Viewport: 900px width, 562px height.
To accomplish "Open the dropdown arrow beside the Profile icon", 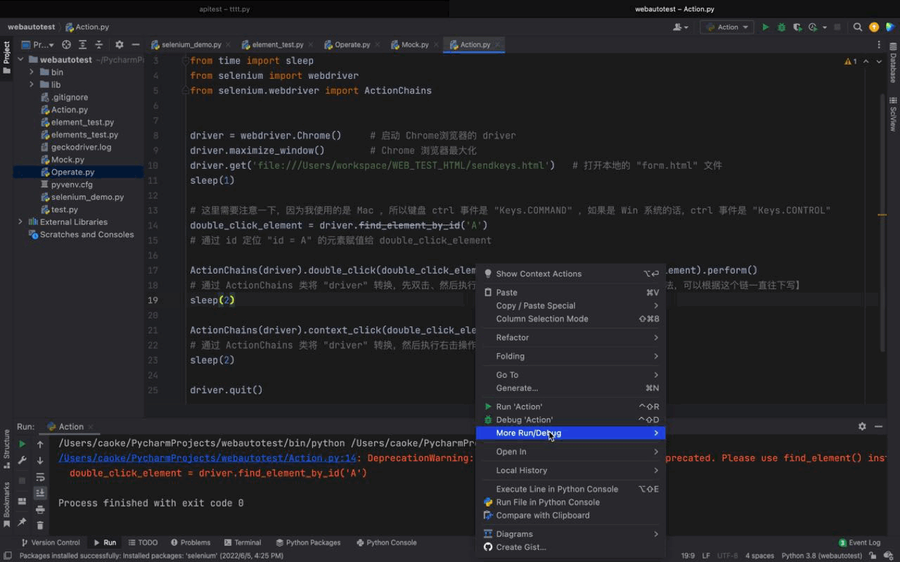I will pos(824,27).
